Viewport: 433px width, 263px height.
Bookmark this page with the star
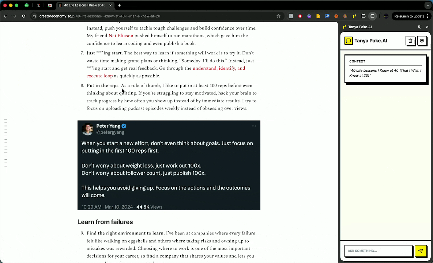[x=279, y=16]
